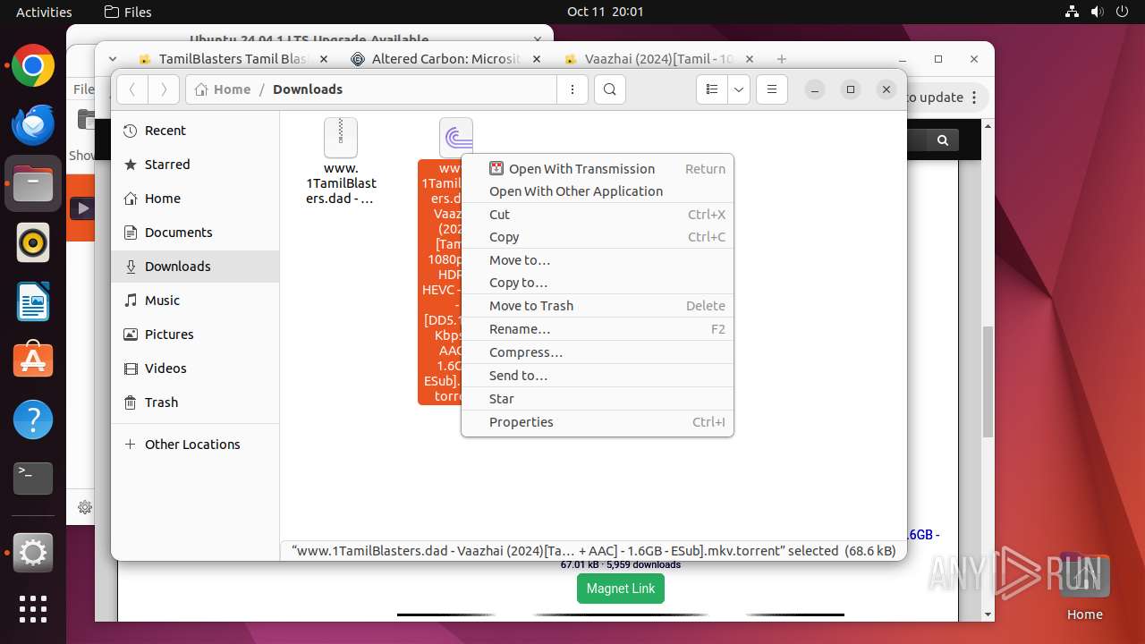Click Home in the path bar
Viewport: 1145px width, 644px height.
point(223,89)
